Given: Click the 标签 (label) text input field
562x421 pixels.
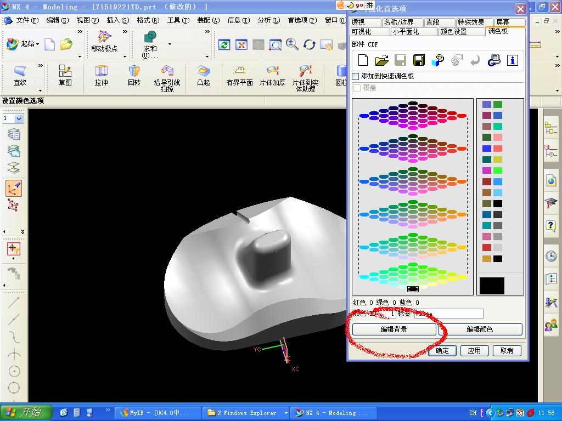Looking at the screenshot, I should pyautogui.click(x=449, y=314).
